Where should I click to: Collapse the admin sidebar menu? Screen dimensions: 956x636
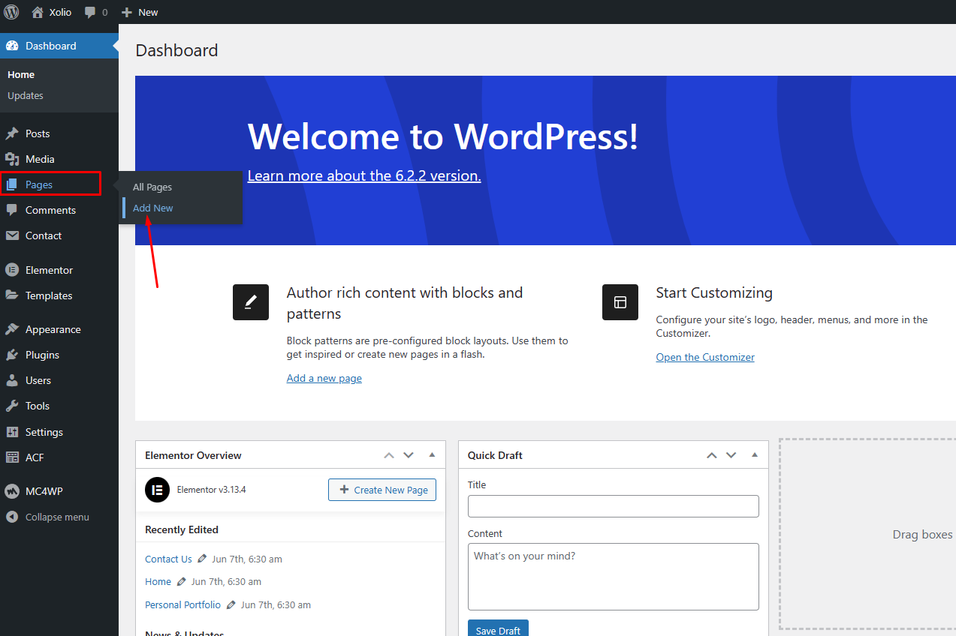(49, 517)
